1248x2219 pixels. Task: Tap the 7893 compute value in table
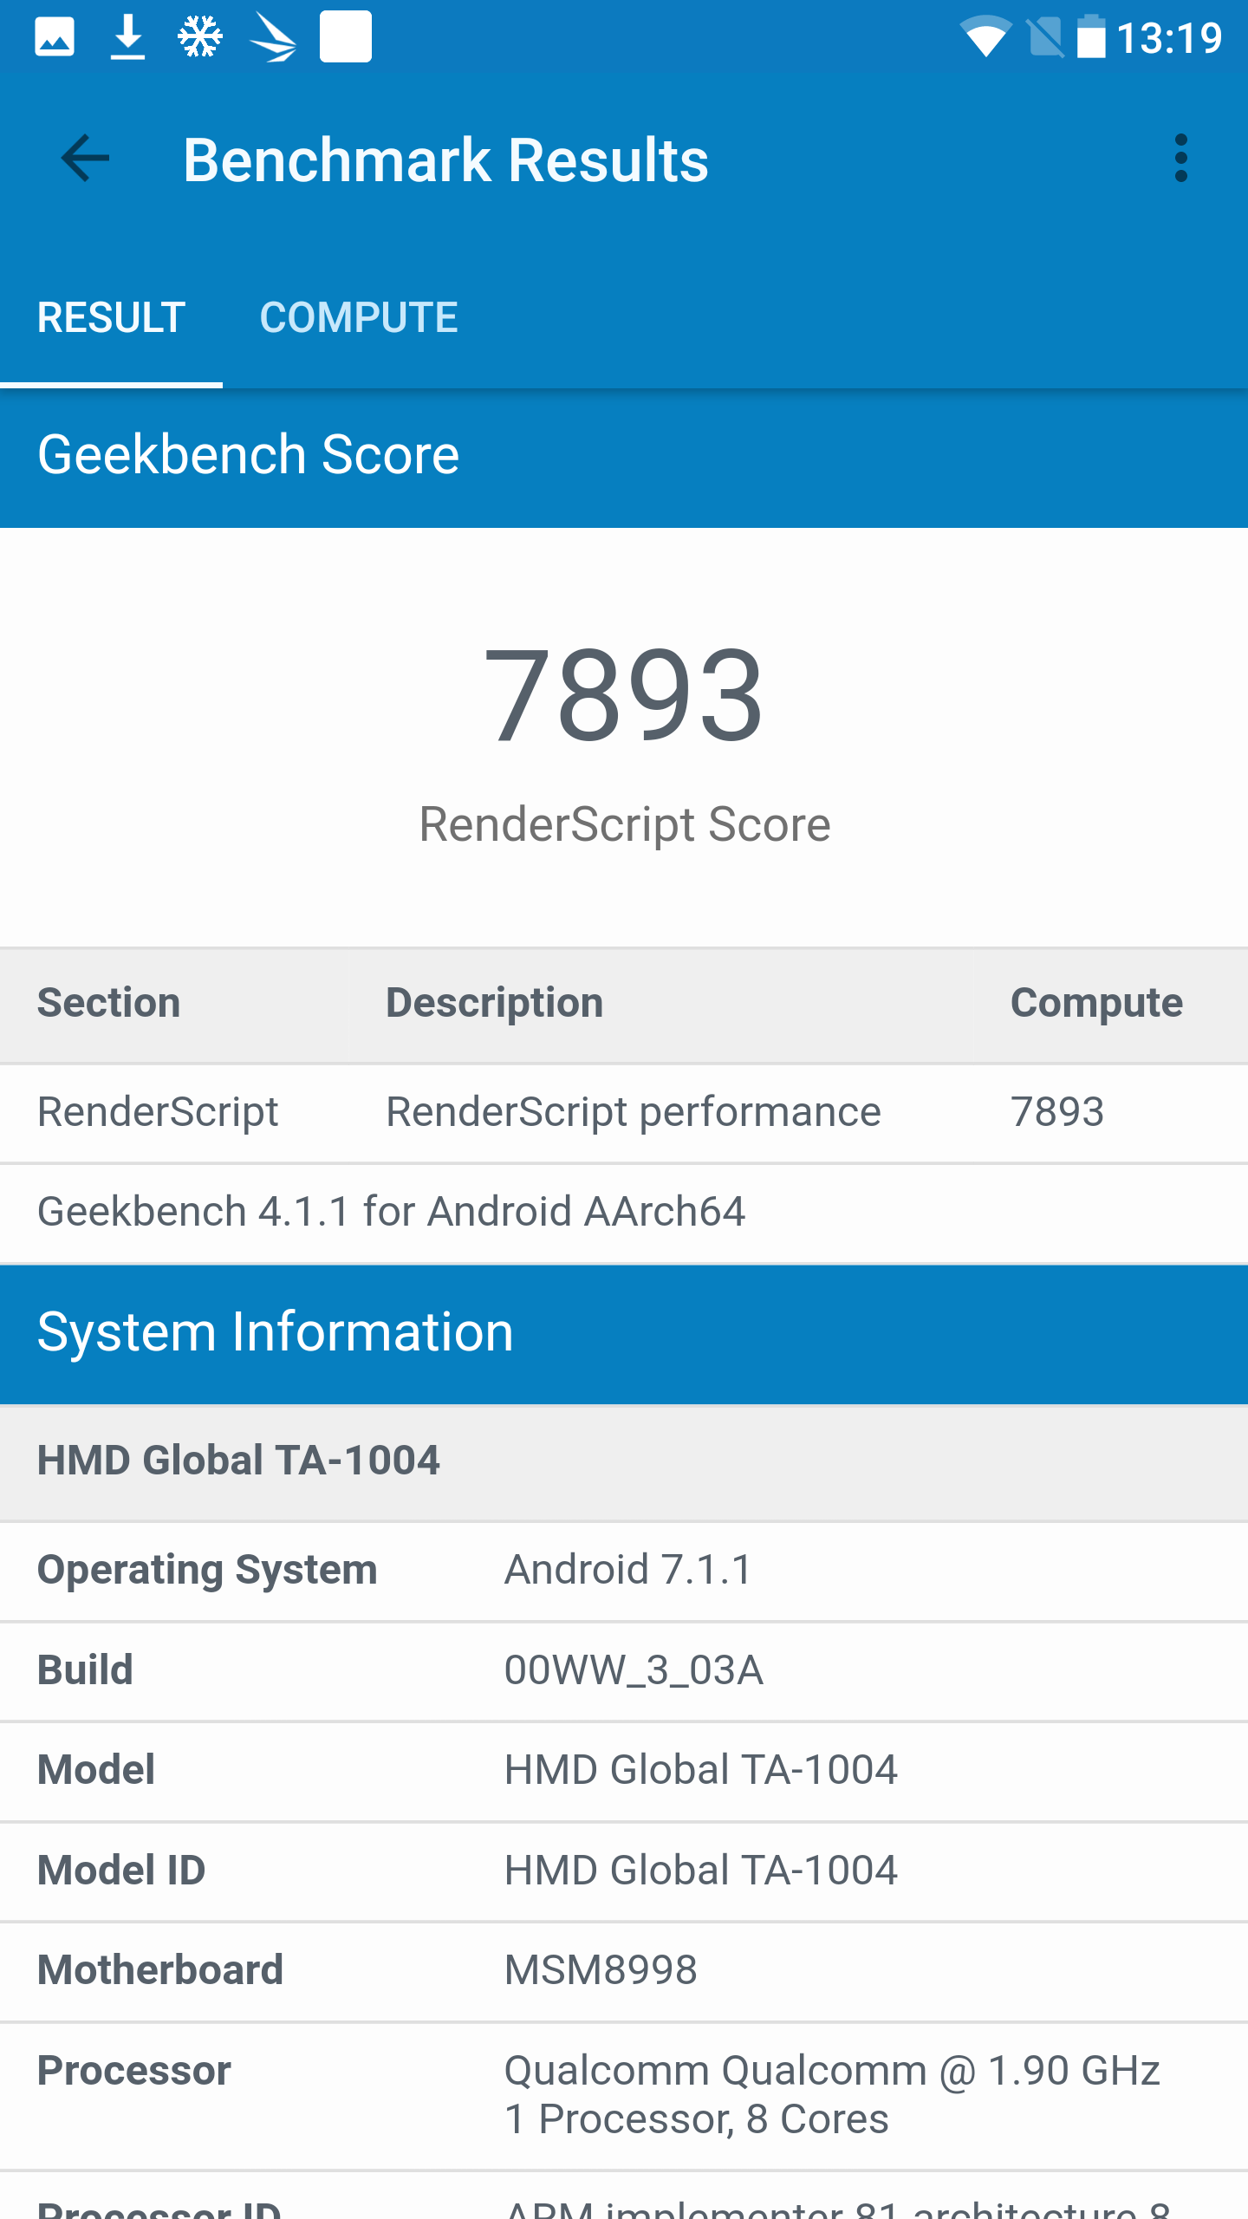[x=1057, y=1112]
